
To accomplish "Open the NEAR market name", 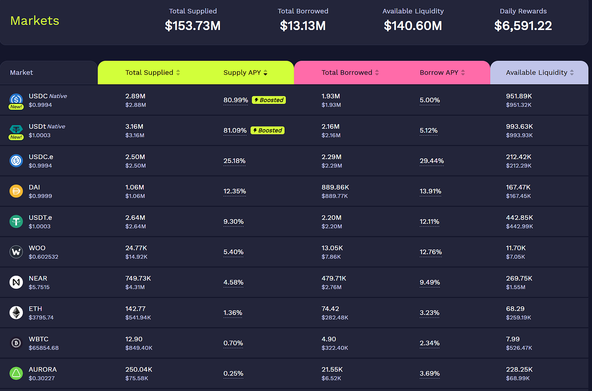I will coord(38,279).
